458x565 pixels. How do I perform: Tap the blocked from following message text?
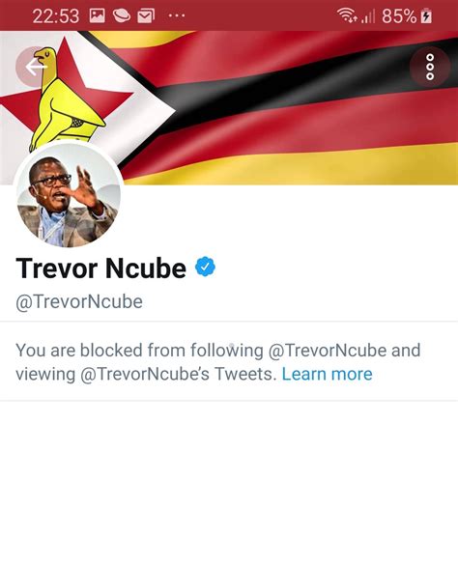point(218,362)
